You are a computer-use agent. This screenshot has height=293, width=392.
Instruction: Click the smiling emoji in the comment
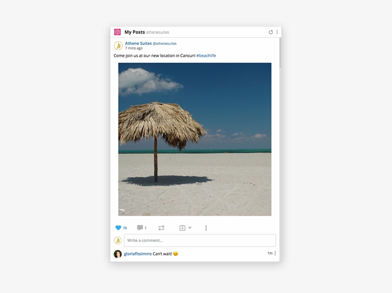click(176, 254)
